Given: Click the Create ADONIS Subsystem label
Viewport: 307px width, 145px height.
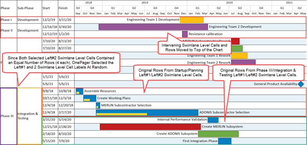Looking at the screenshot, I should pyautogui.click(x=177, y=134).
